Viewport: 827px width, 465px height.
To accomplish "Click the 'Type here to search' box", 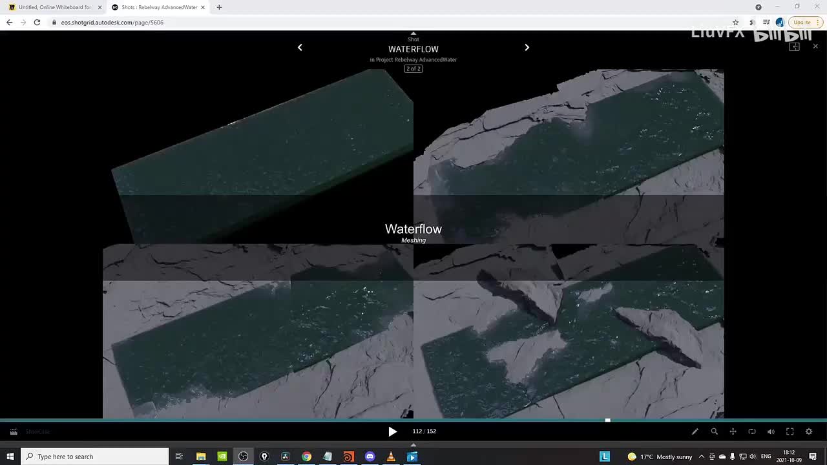I will [x=95, y=457].
